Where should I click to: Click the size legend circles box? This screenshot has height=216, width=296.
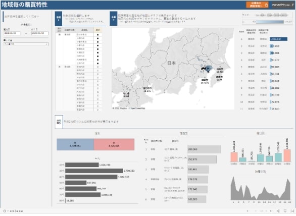pyautogui.click(x=268, y=15)
